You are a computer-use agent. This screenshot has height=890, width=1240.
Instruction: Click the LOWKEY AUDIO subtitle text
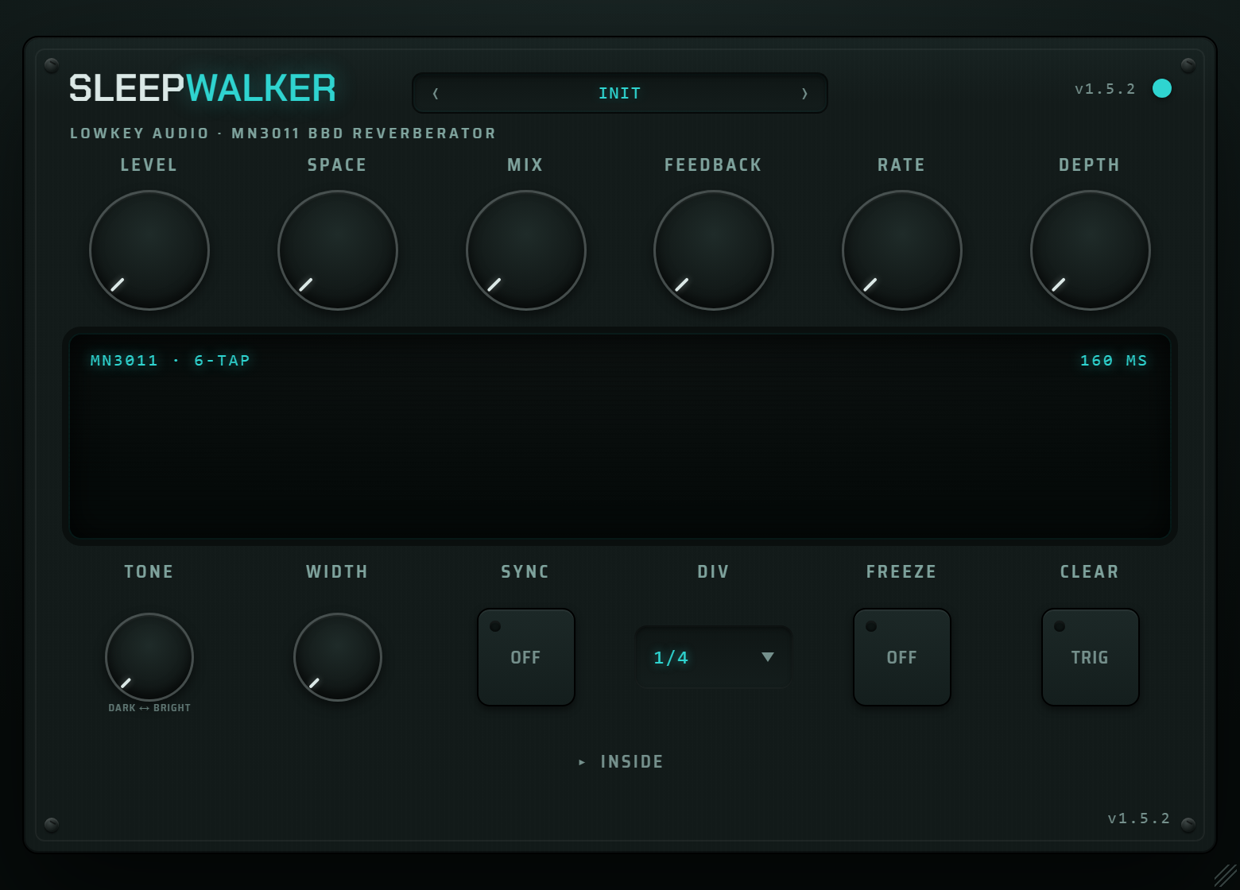[283, 133]
